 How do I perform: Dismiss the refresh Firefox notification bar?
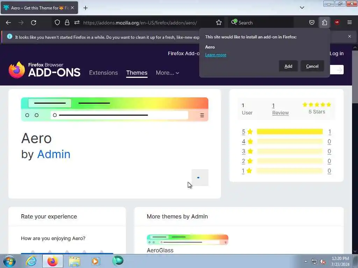(x=350, y=36)
